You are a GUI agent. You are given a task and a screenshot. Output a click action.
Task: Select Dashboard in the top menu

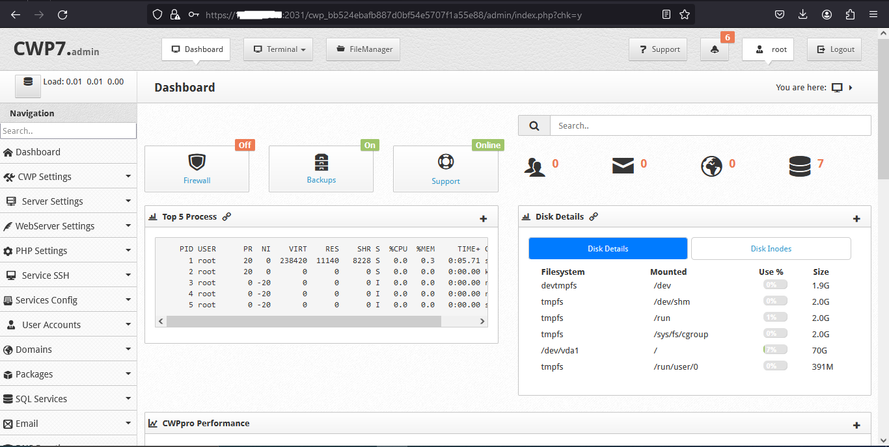click(x=195, y=49)
